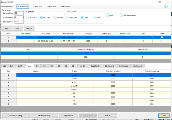Click the Import SCL button
172x120 pixels.
pyautogui.click(x=69, y=116)
